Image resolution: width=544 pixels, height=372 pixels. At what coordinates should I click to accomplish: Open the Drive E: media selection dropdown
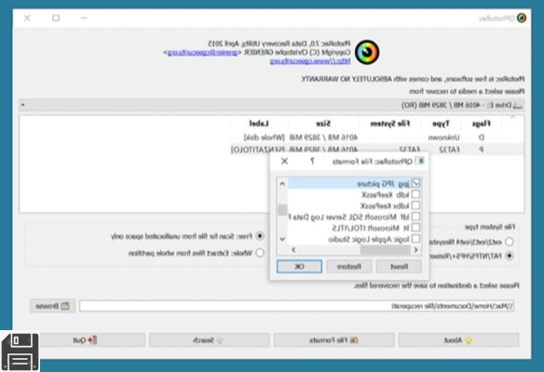click(272, 105)
